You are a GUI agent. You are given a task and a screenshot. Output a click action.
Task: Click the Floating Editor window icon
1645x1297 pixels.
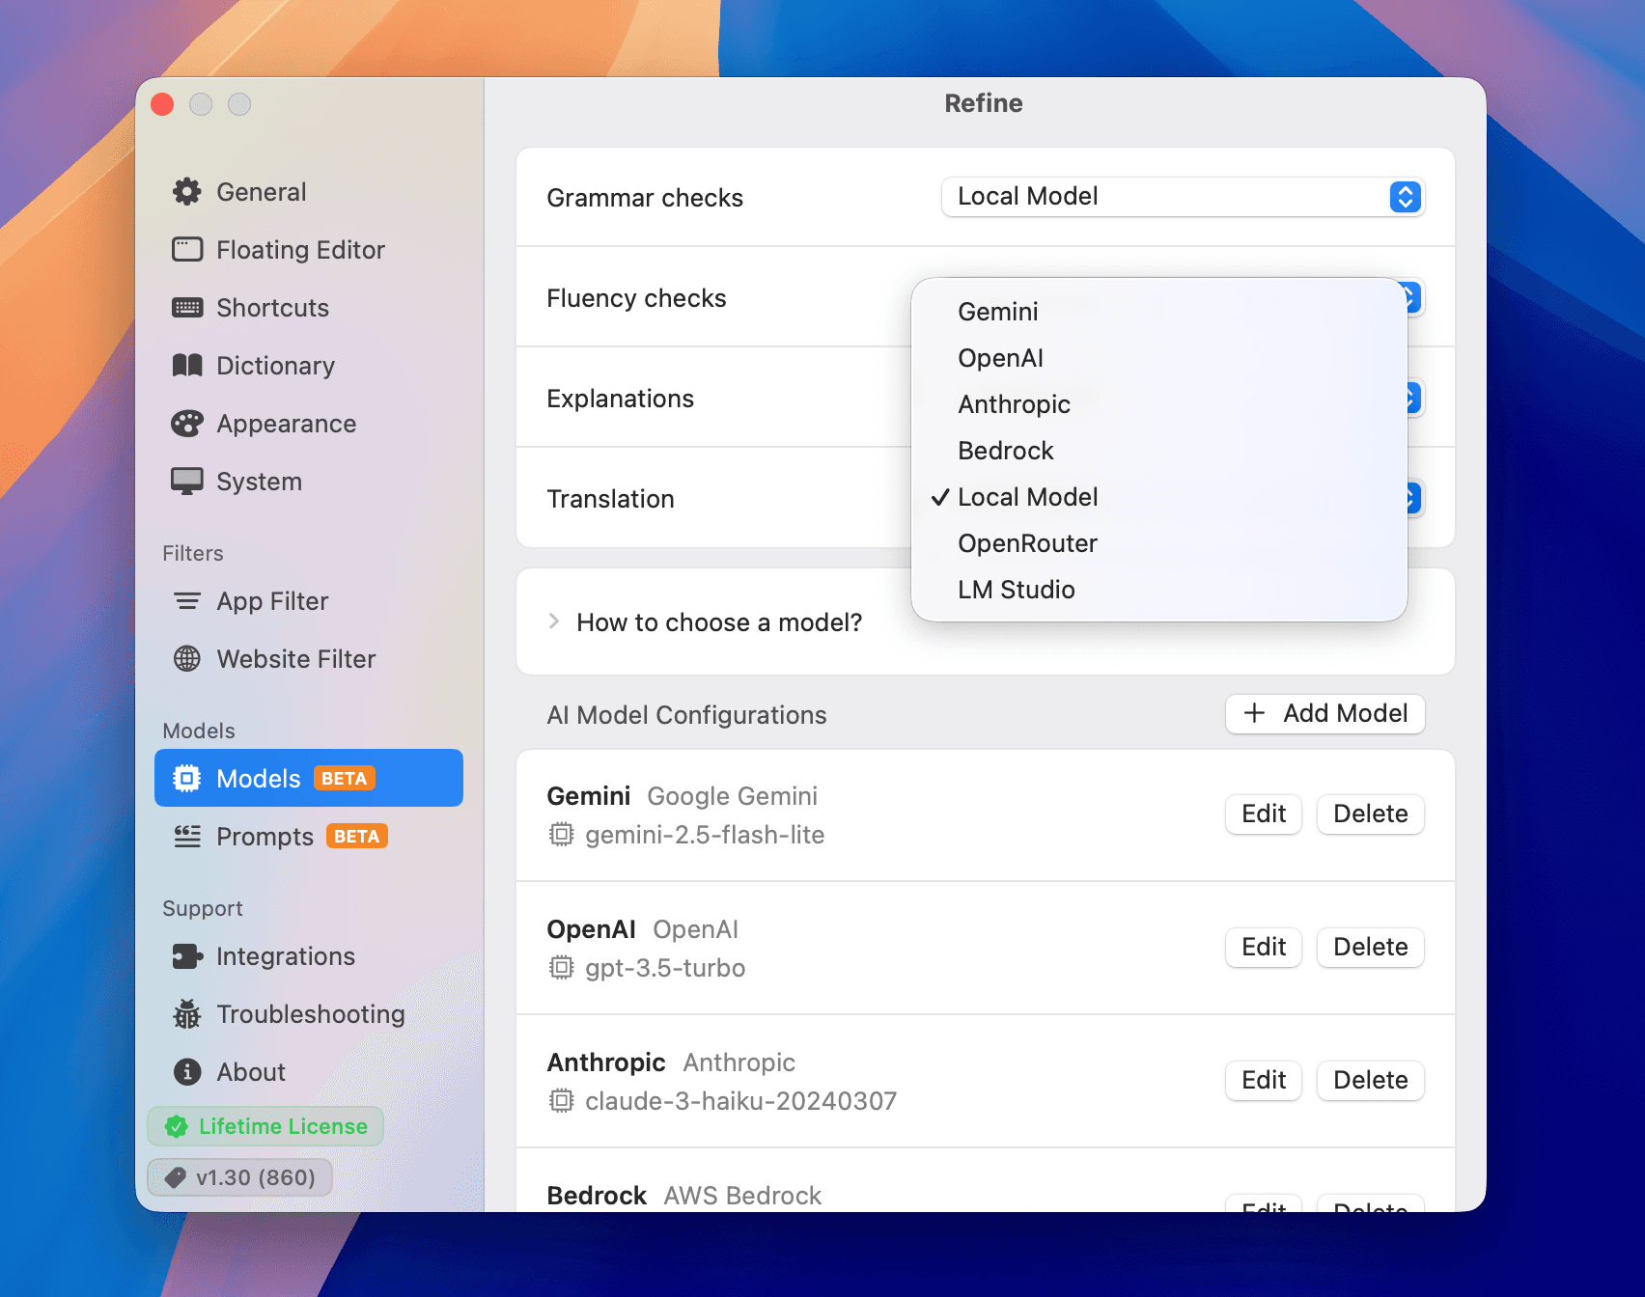[x=187, y=250]
